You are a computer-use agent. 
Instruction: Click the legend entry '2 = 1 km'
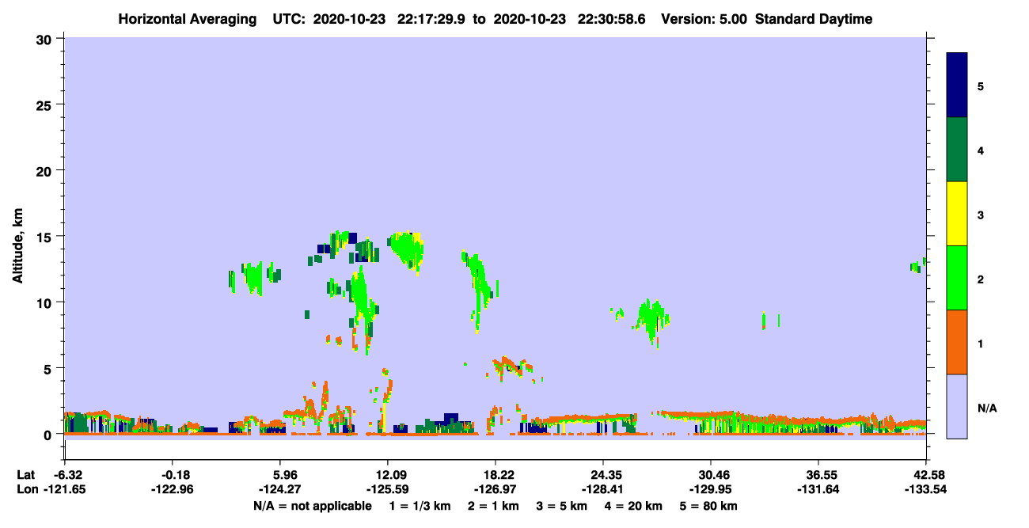tap(493, 506)
